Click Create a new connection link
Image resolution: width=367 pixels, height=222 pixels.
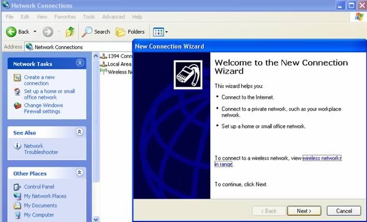click(x=39, y=80)
